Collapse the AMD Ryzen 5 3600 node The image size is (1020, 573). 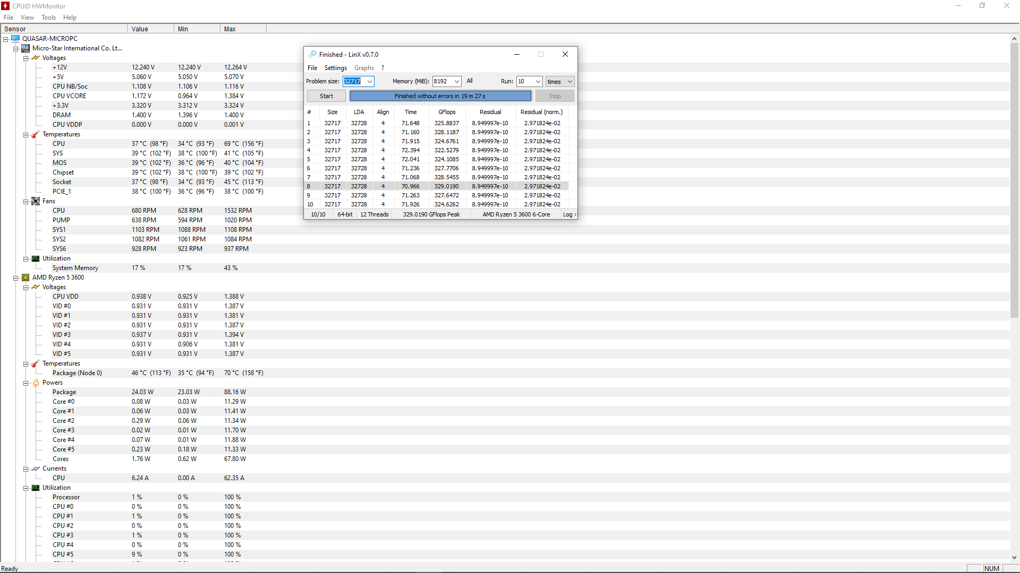[15, 278]
